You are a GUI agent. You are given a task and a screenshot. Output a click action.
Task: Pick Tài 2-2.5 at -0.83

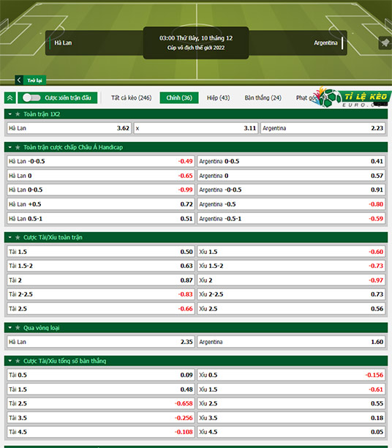point(100,294)
